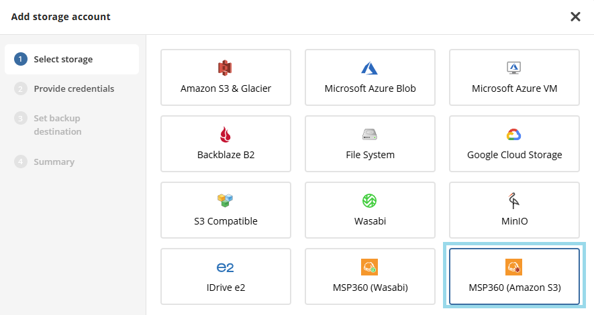Click step number 2 circle
This screenshot has width=594, height=315.
point(20,89)
